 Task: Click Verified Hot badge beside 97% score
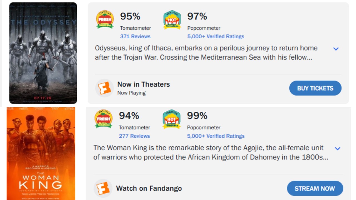(172, 20)
